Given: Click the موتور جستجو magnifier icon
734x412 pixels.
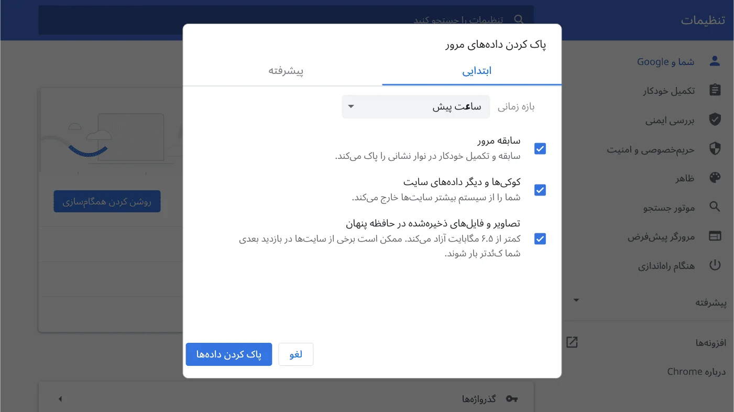Looking at the screenshot, I should click(x=715, y=207).
